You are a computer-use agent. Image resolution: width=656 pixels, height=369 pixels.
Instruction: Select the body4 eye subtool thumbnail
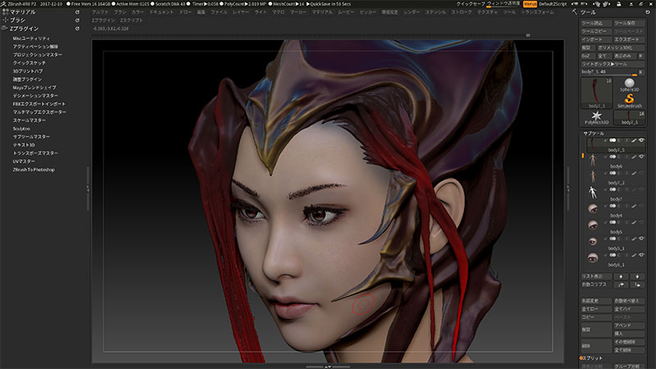[592, 208]
